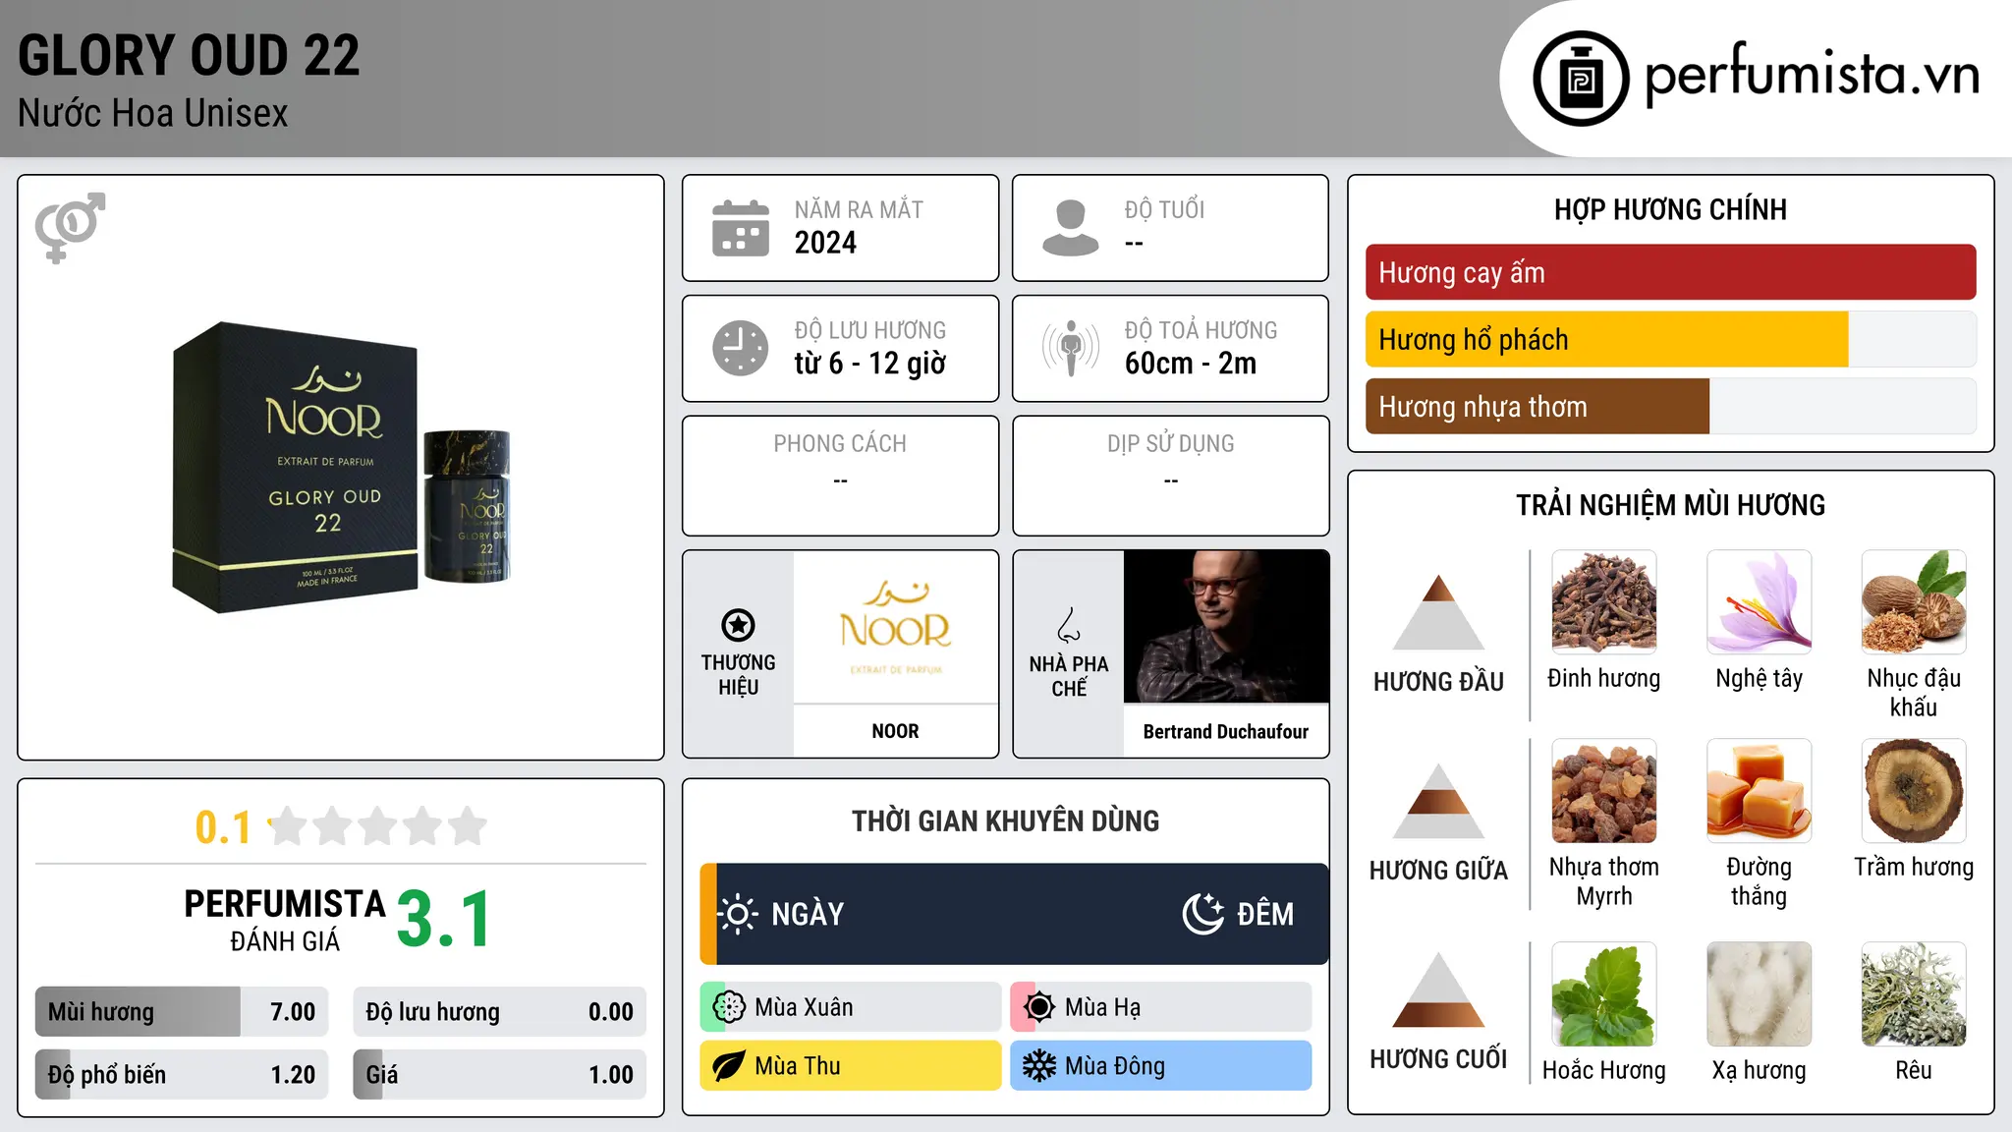Click the star badge icon above Thương hiệu

coord(738,625)
